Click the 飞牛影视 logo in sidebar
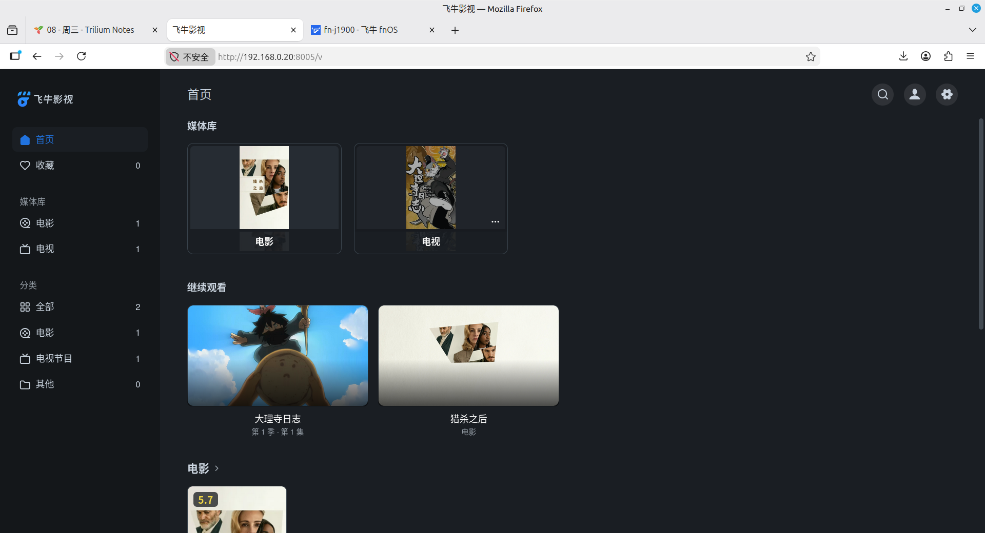Viewport: 985px width, 533px height. (x=45, y=99)
